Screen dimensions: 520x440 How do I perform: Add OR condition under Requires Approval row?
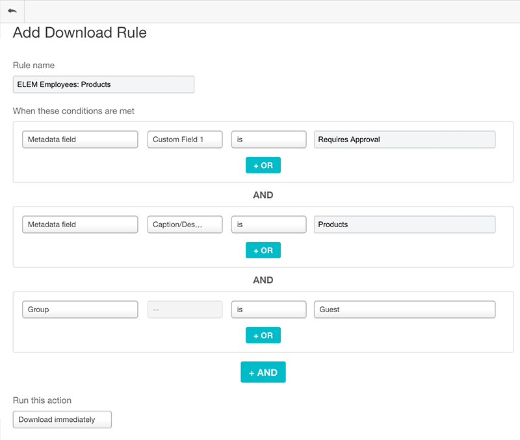coord(263,165)
